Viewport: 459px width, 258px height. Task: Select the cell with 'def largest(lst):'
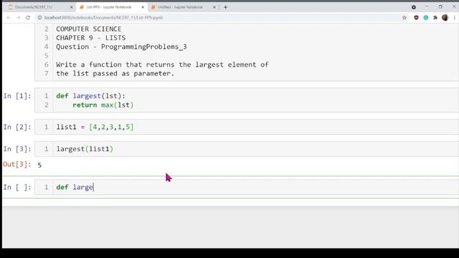[247, 100]
